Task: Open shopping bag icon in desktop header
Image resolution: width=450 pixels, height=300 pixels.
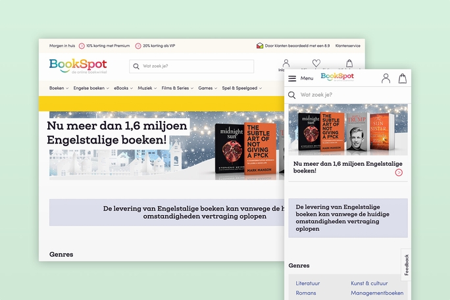Action: [349, 63]
